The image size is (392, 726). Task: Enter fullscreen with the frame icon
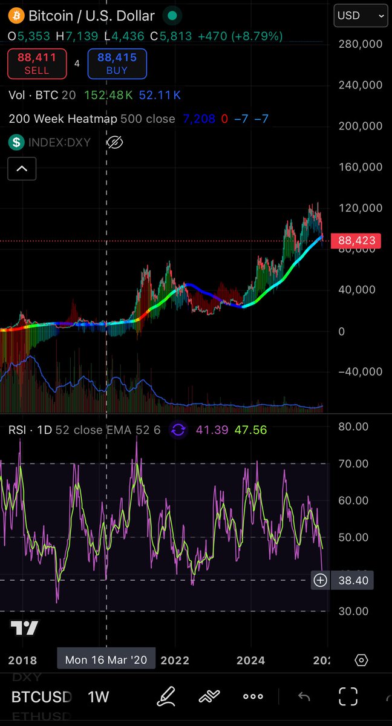pos(348,696)
